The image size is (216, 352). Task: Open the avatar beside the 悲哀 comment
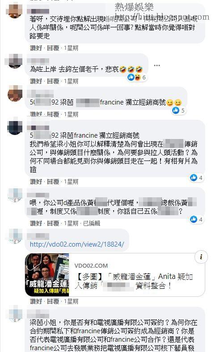pos(15,61)
